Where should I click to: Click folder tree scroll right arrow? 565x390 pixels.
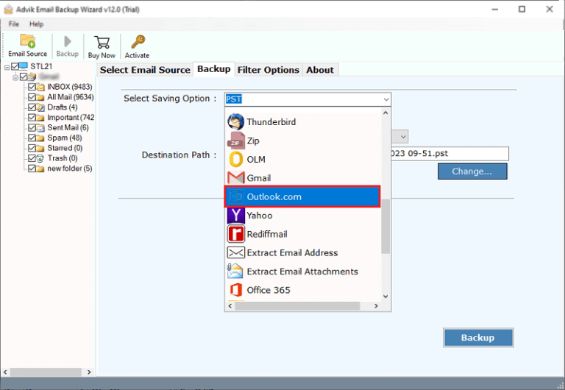pos(89,372)
